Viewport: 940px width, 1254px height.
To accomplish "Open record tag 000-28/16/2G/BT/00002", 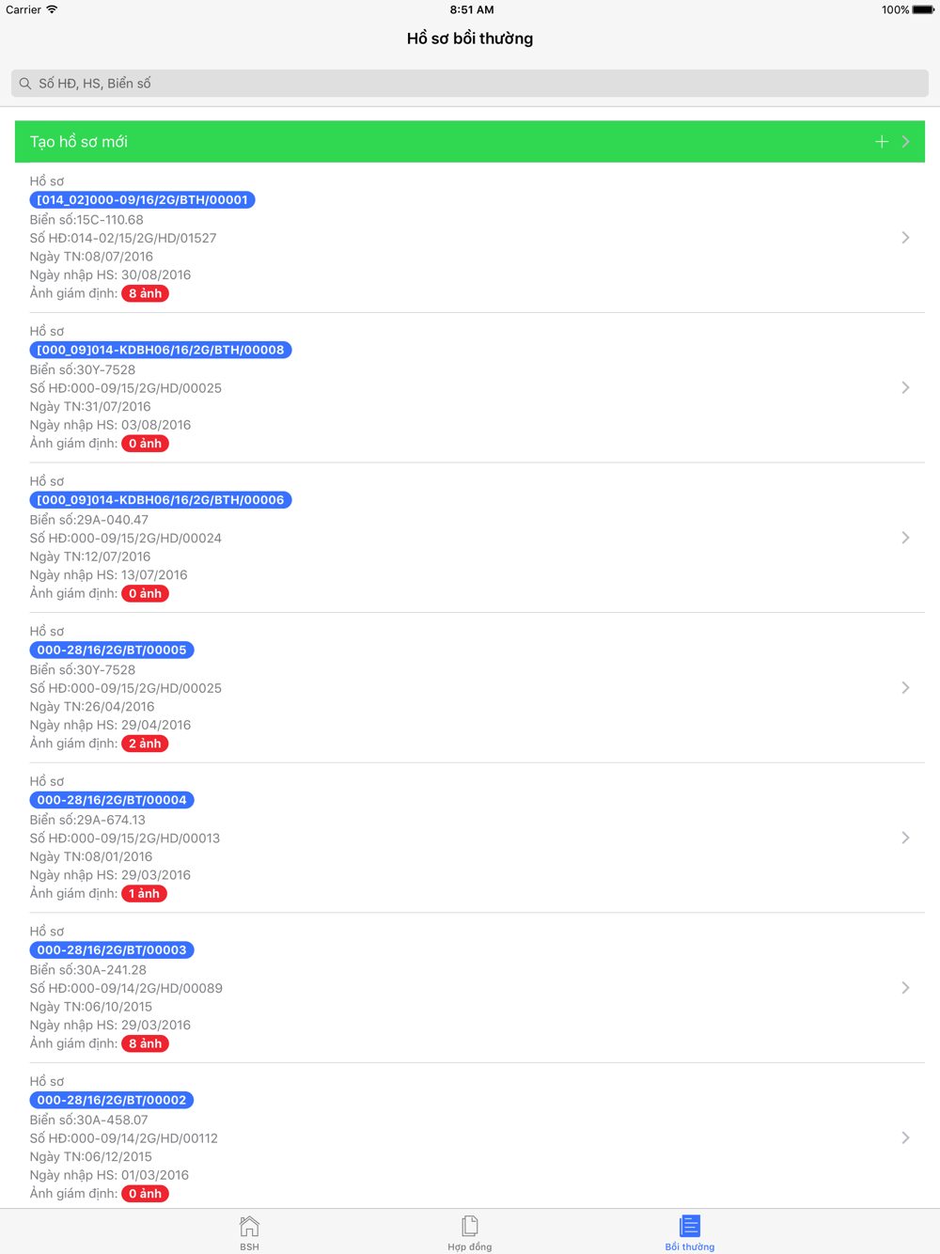I will click(112, 1100).
